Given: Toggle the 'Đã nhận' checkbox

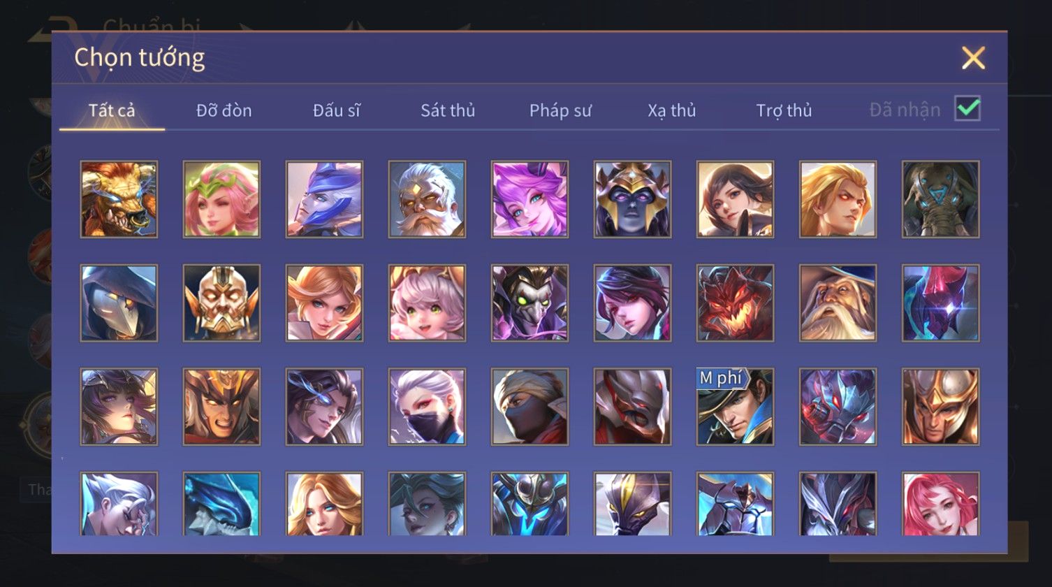Looking at the screenshot, I should [x=967, y=108].
